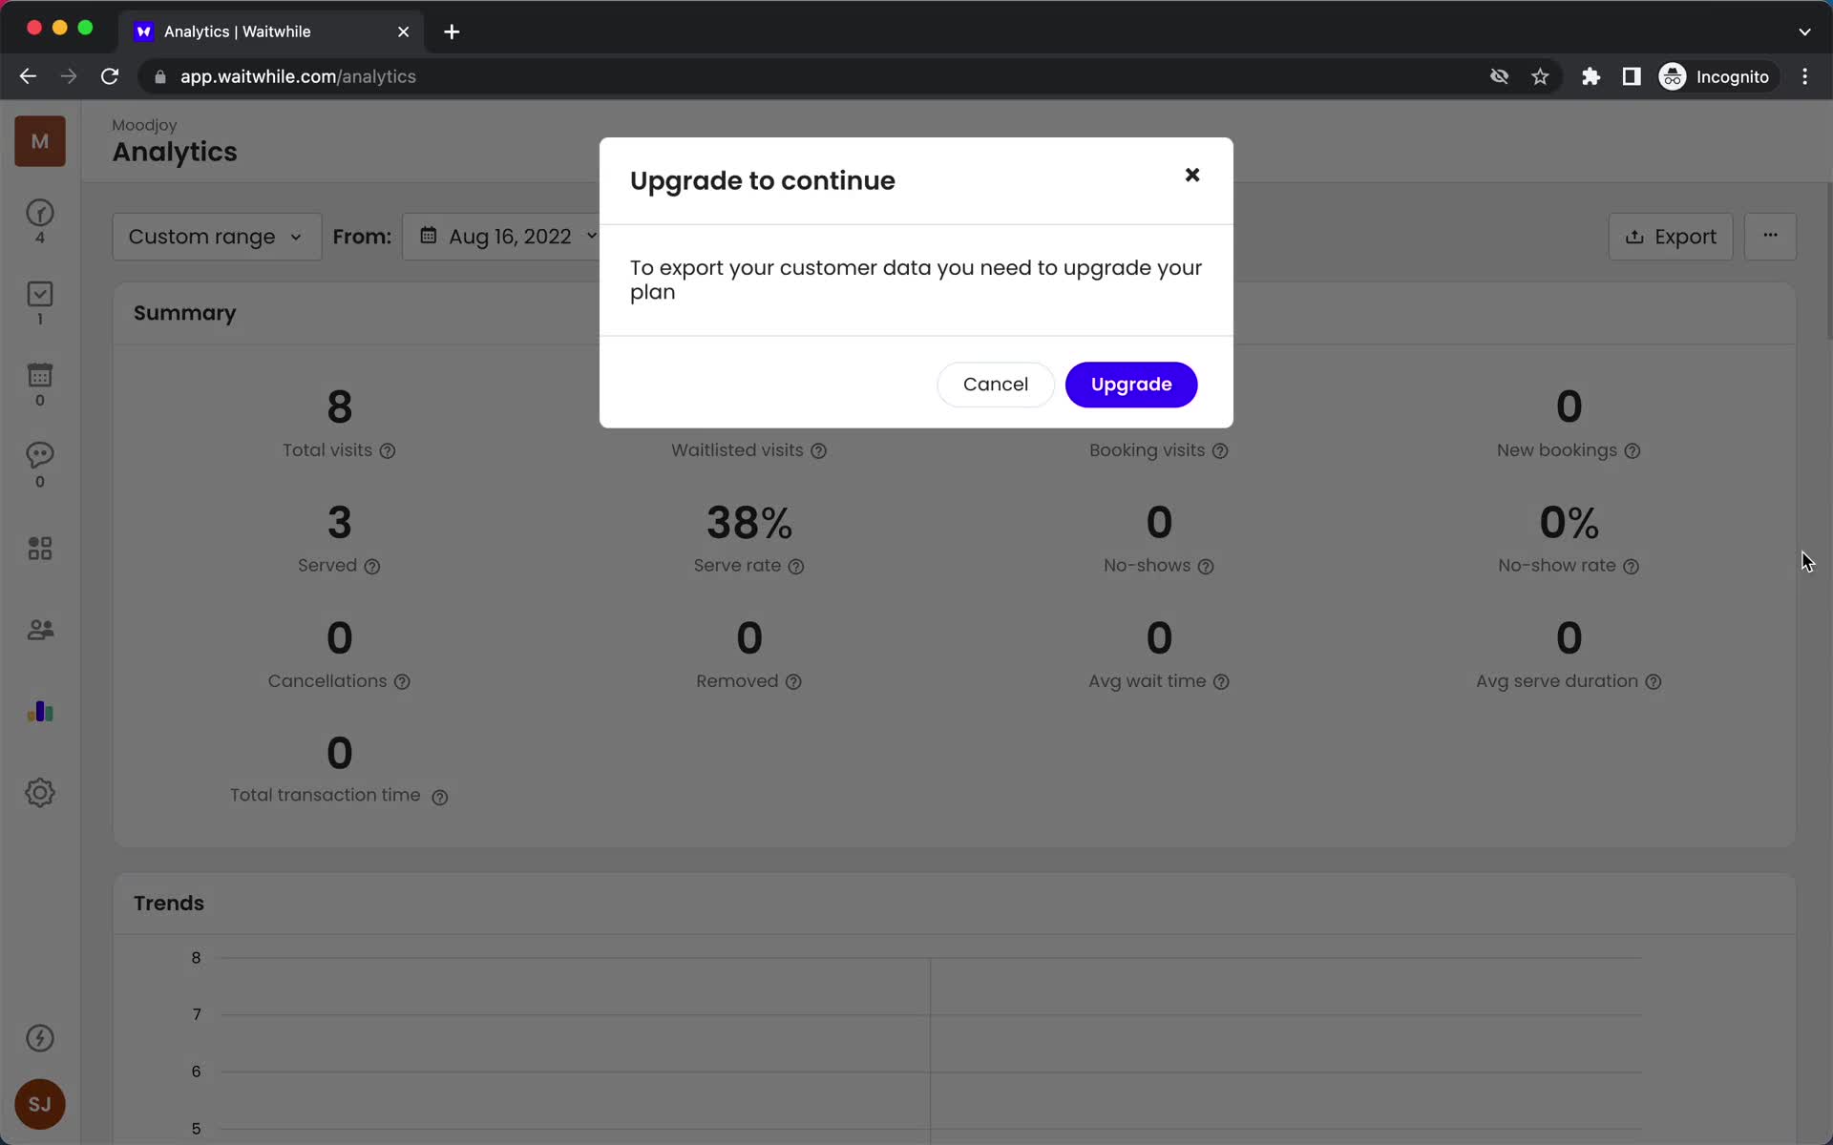Click the lightning bolt icon in sidebar
The width and height of the screenshot is (1833, 1145).
[x=40, y=1038]
